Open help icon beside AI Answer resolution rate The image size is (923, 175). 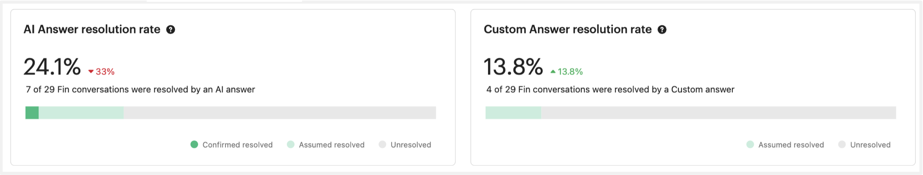tap(170, 30)
